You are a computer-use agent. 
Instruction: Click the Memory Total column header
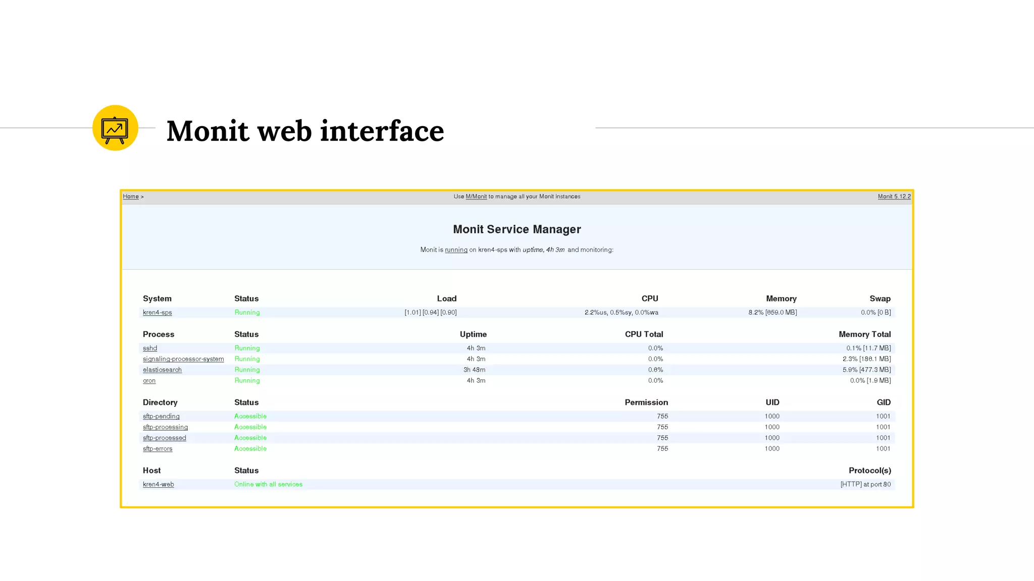865,334
